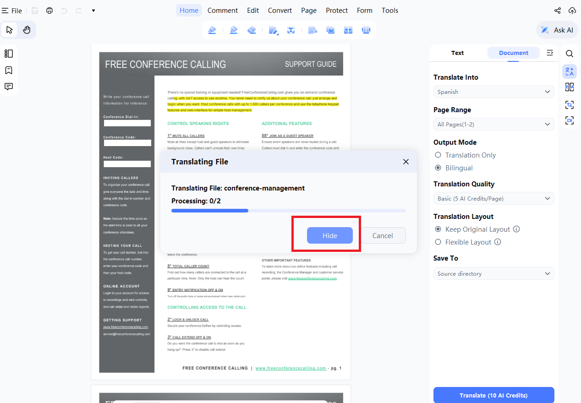Click the cloud upload icon
Screen dimensions: 581x403
(572, 11)
